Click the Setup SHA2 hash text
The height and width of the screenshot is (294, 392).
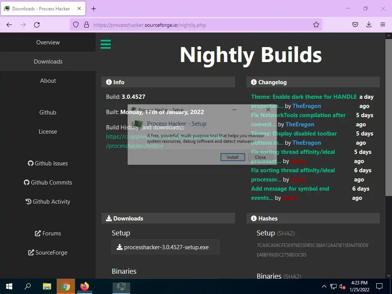312,250
